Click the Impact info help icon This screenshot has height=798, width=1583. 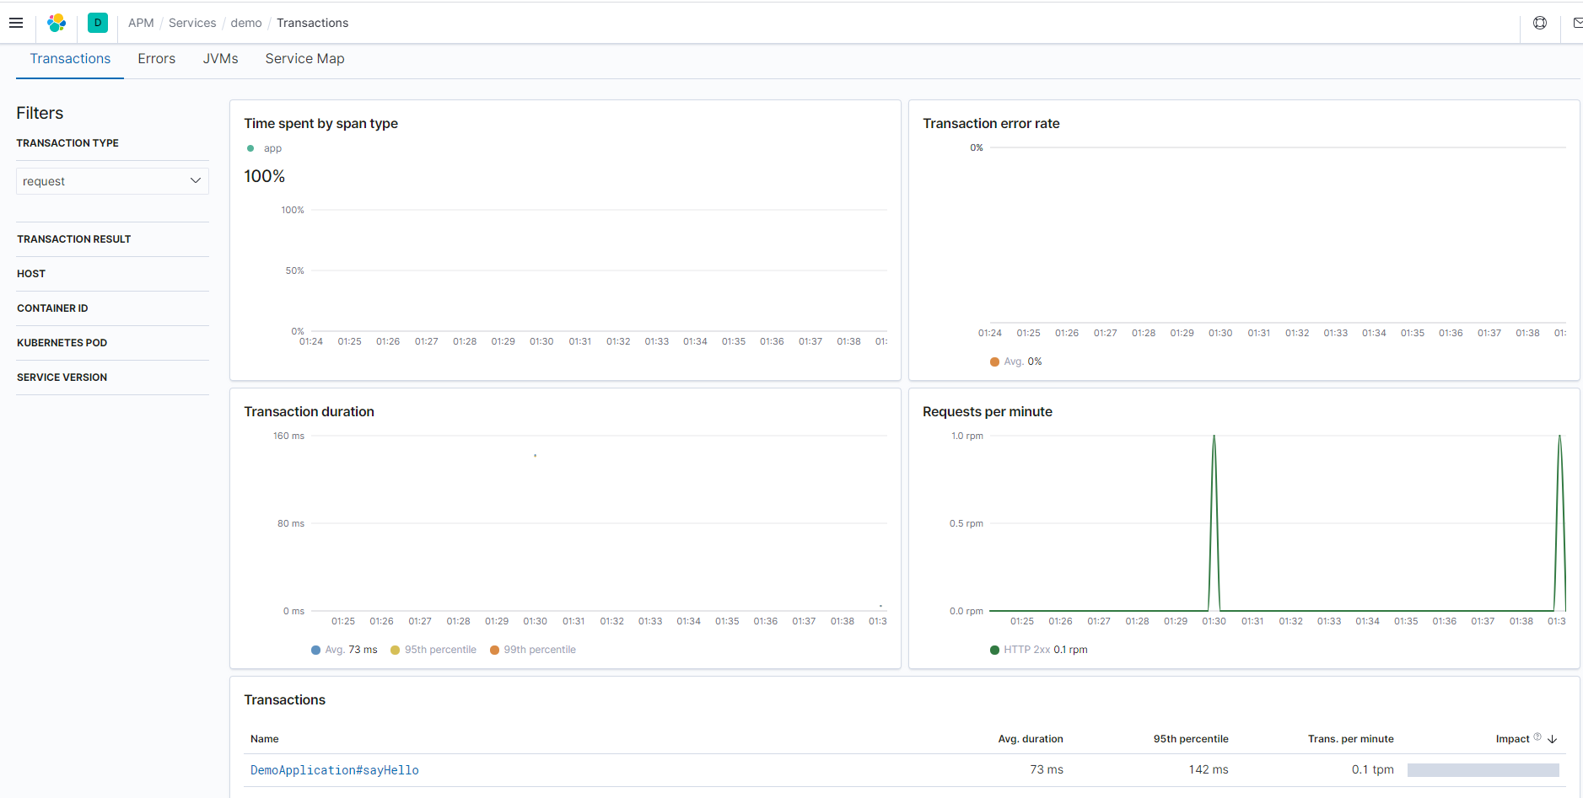tap(1537, 737)
